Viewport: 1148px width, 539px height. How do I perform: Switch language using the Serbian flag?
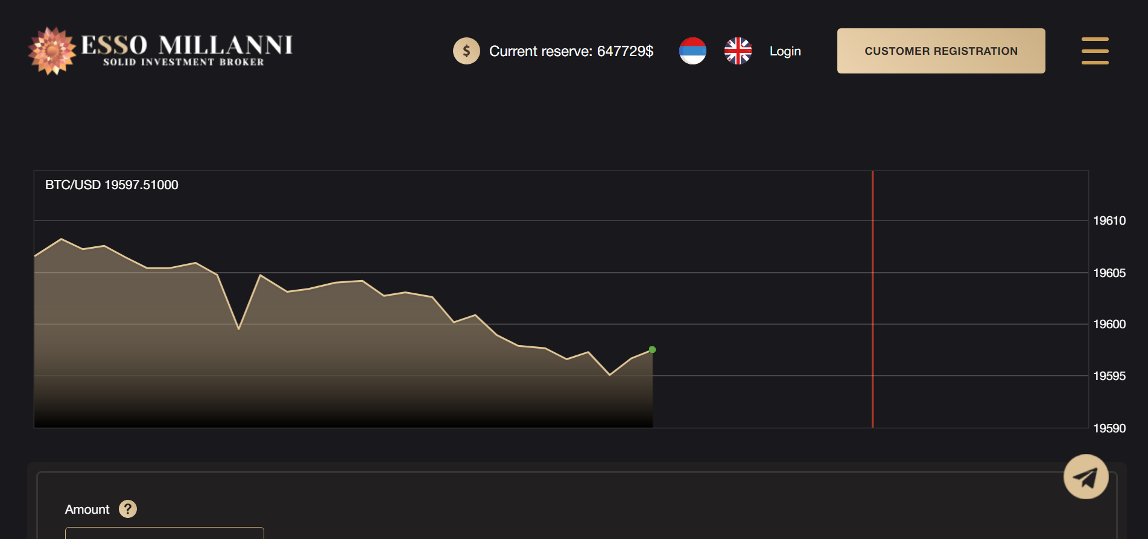coord(693,51)
